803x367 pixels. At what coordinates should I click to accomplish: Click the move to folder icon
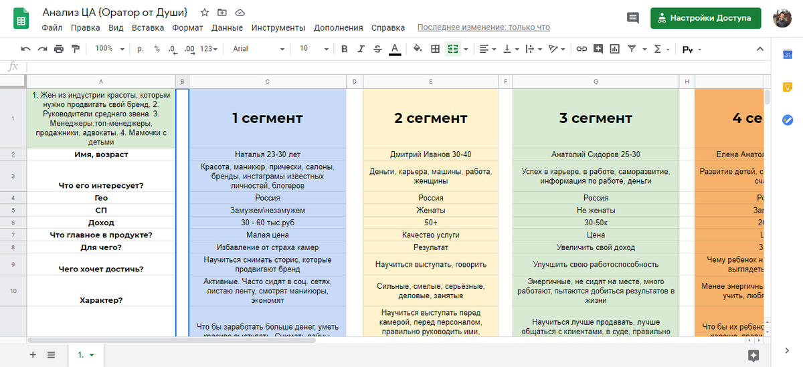click(x=222, y=13)
